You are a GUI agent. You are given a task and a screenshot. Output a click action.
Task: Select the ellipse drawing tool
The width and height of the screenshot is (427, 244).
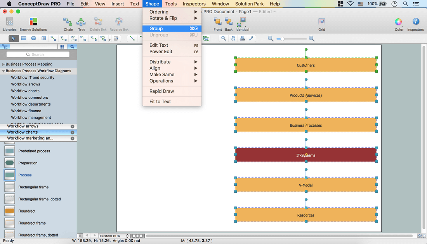(x=34, y=38)
